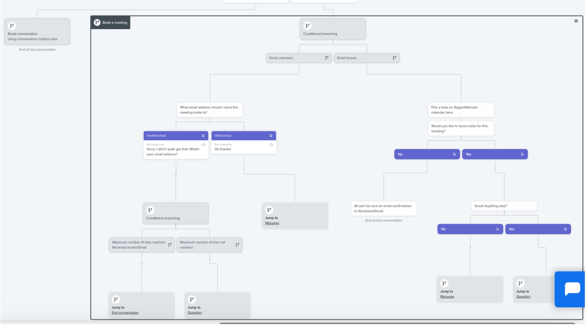Select the Invalid email answer header
The height and width of the screenshot is (325, 585).
point(176,136)
